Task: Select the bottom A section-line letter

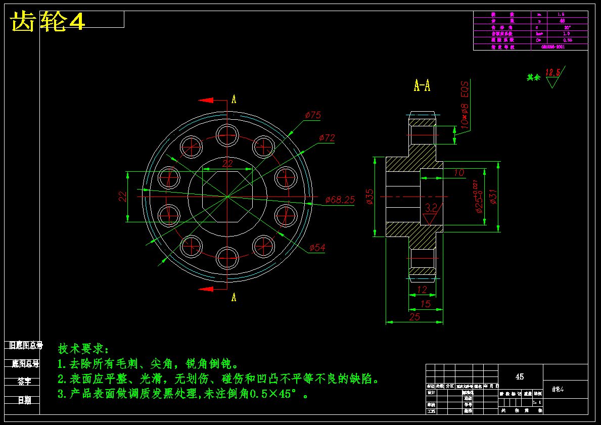Action: pos(234,297)
